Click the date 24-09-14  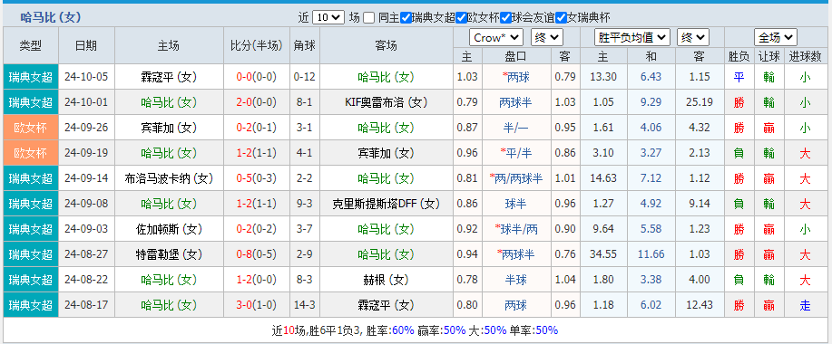click(x=86, y=178)
